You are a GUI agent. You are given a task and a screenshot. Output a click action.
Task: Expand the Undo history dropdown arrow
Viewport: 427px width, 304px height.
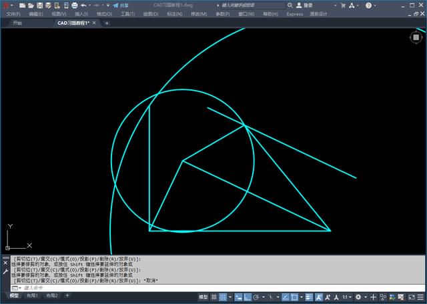coord(90,5)
